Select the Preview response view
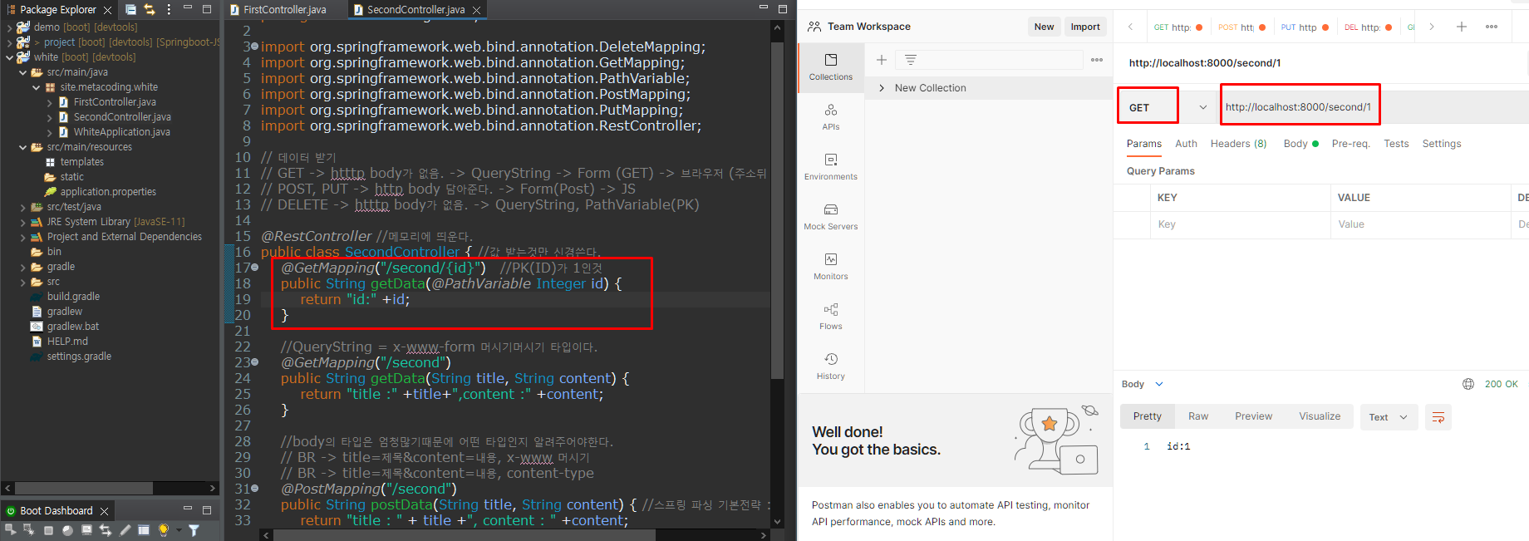 [1253, 416]
